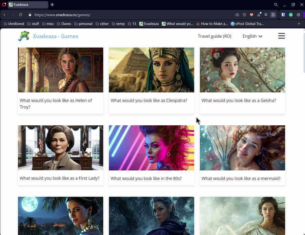This screenshot has height=235, width=305.
Task: Click 'What would you look like as a mermaid?'
Action: click(241, 179)
